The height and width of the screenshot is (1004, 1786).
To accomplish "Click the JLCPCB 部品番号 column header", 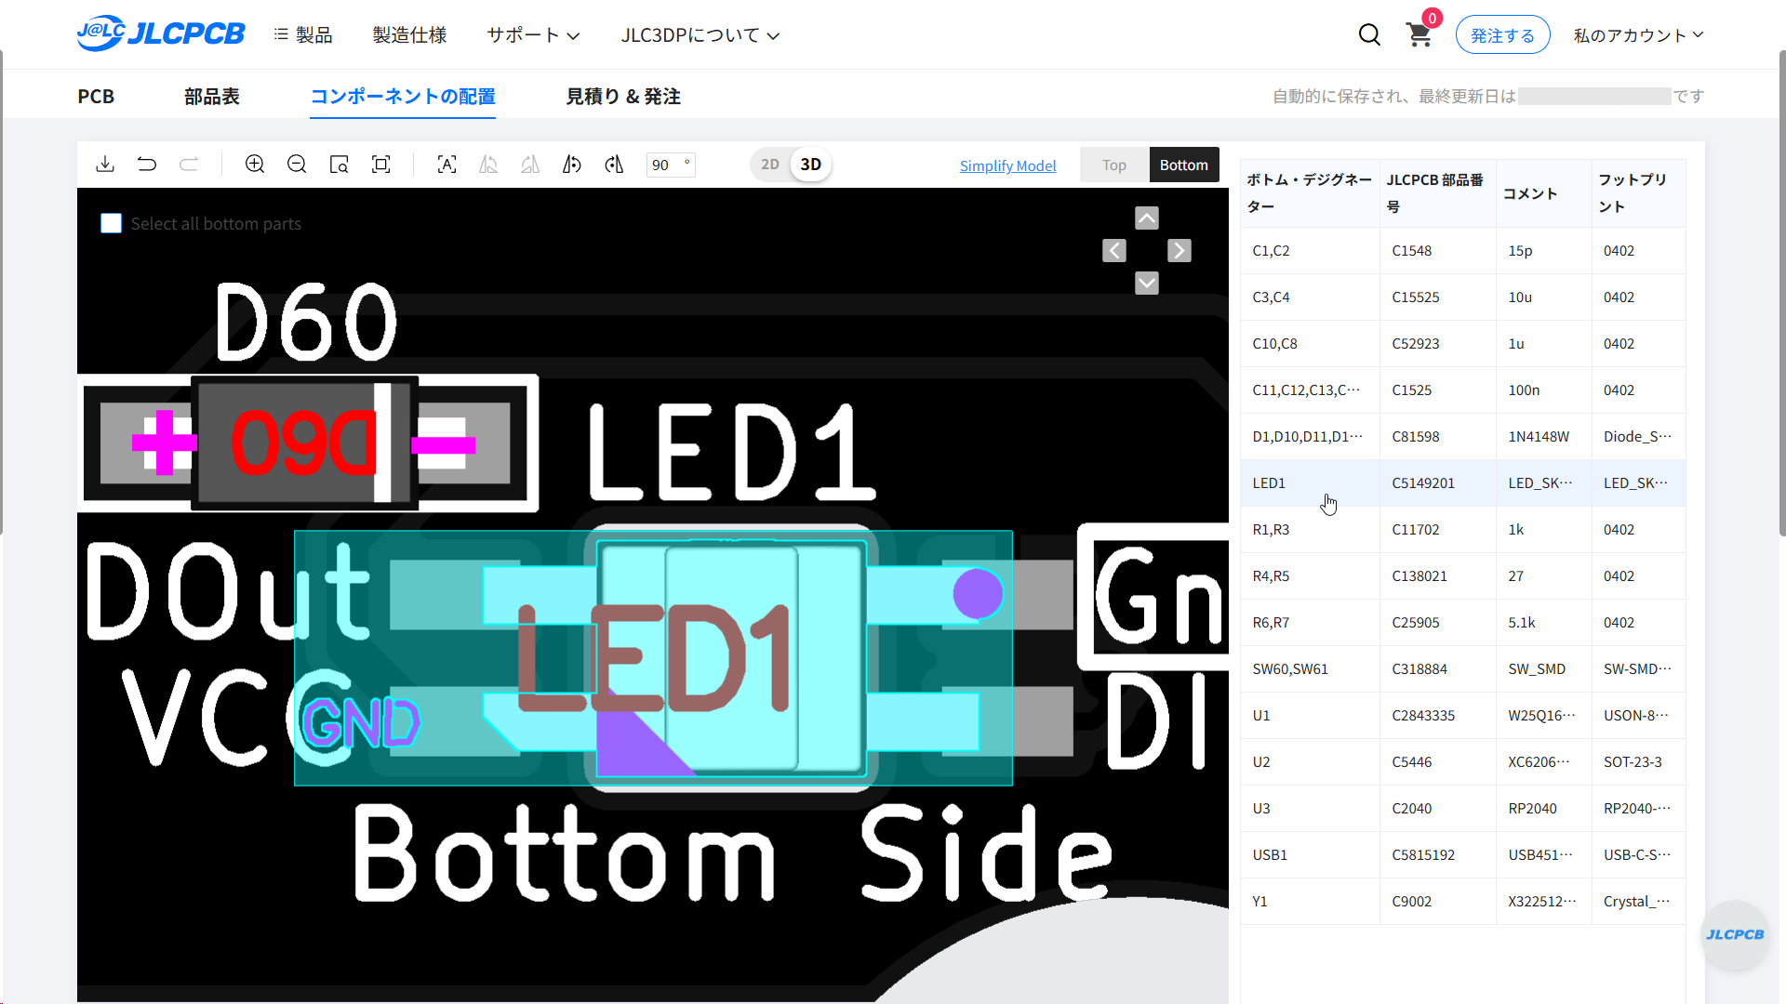I will tap(1438, 193).
